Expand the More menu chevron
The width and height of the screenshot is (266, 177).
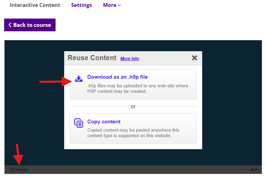pos(119,5)
